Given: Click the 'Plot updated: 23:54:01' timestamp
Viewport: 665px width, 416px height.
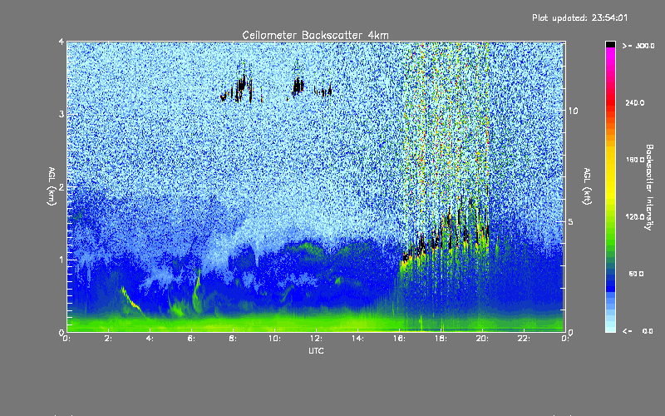Looking at the screenshot, I should point(579,17).
